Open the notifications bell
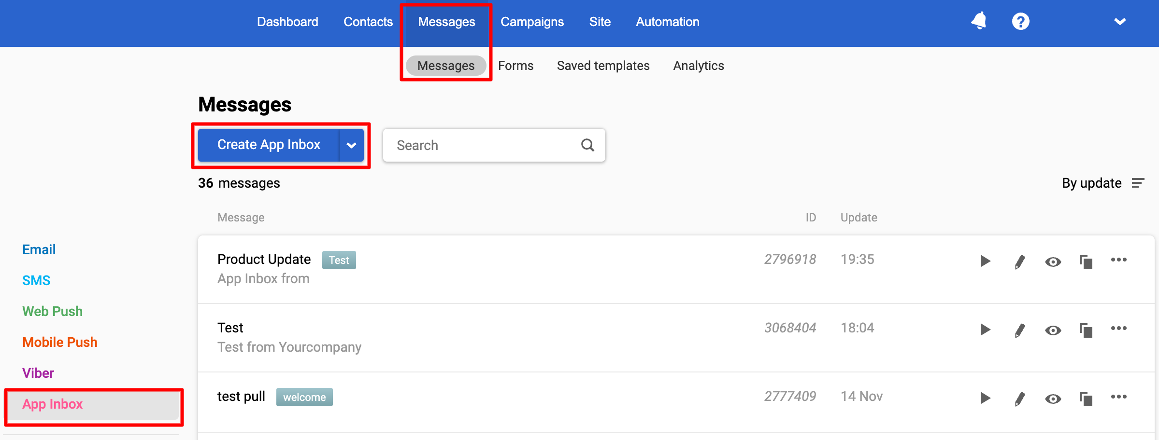The width and height of the screenshot is (1159, 440). tap(979, 21)
